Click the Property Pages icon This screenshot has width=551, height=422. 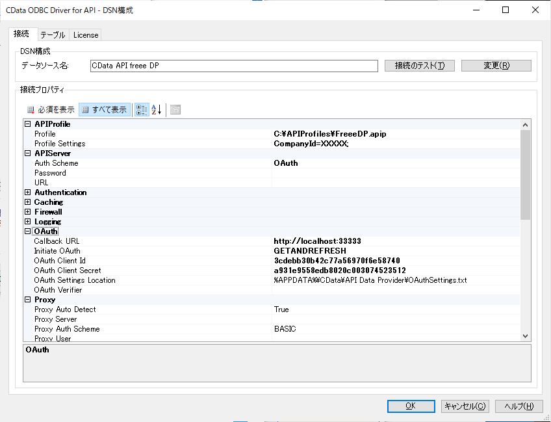[x=175, y=110]
